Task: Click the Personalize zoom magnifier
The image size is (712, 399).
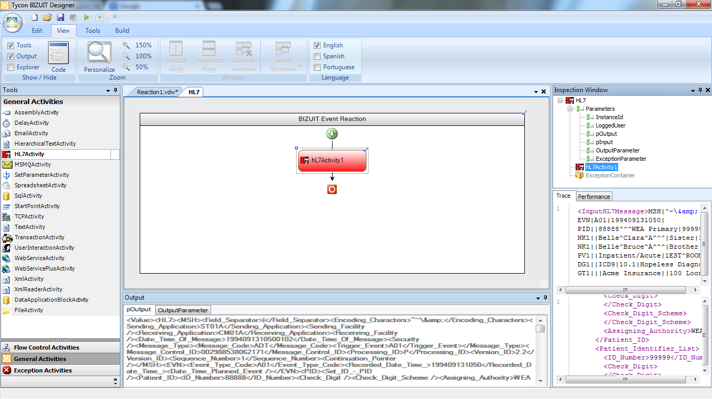Action: pyautogui.click(x=99, y=57)
